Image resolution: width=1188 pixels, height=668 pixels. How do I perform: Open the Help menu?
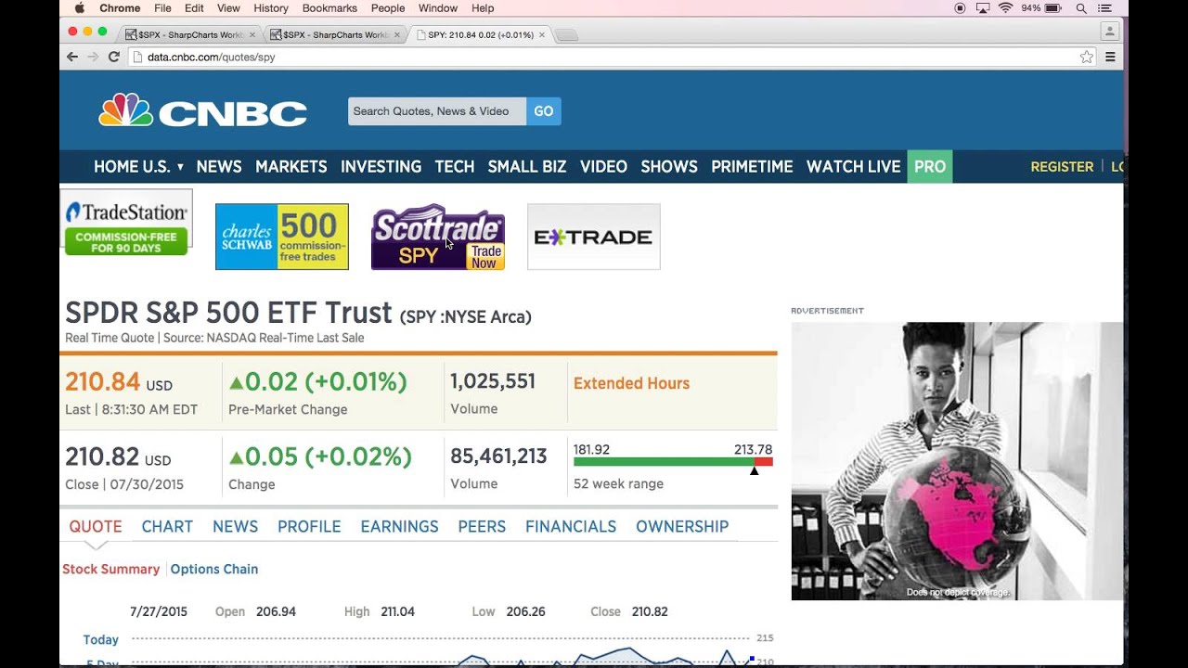[483, 8]
